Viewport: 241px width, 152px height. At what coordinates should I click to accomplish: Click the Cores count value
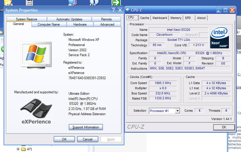(x=199, y=111)
